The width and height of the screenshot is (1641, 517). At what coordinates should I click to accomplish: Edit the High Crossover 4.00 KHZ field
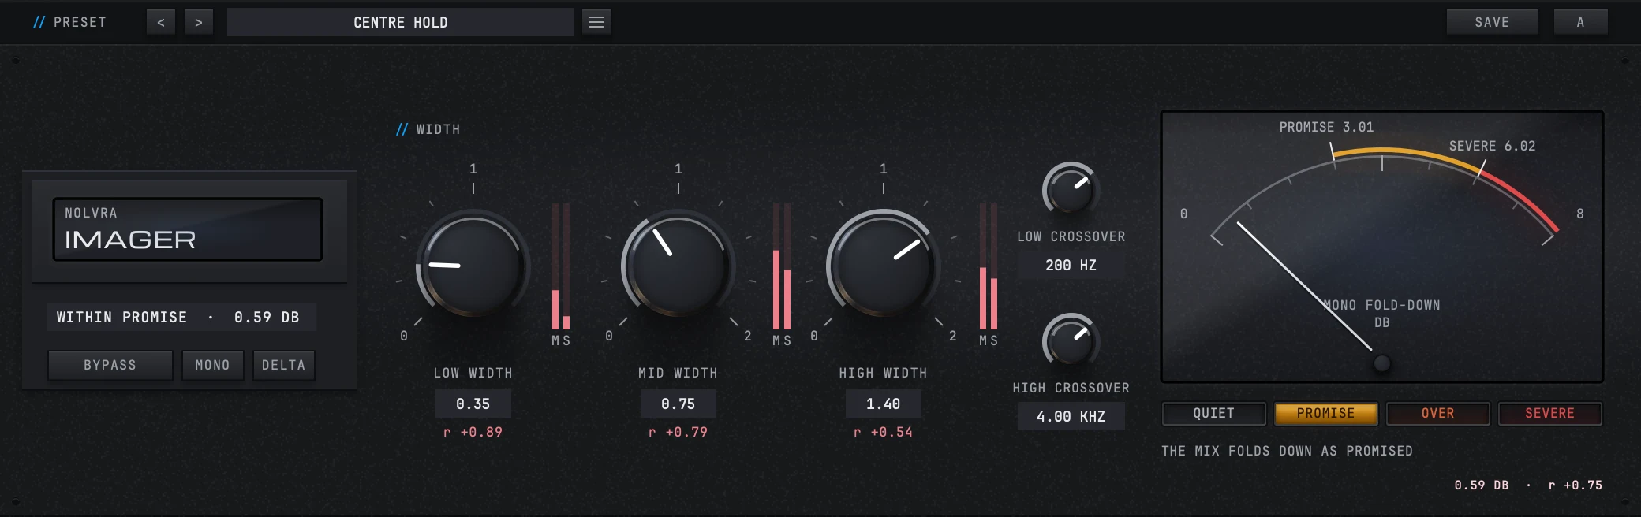pos(1071,416)
